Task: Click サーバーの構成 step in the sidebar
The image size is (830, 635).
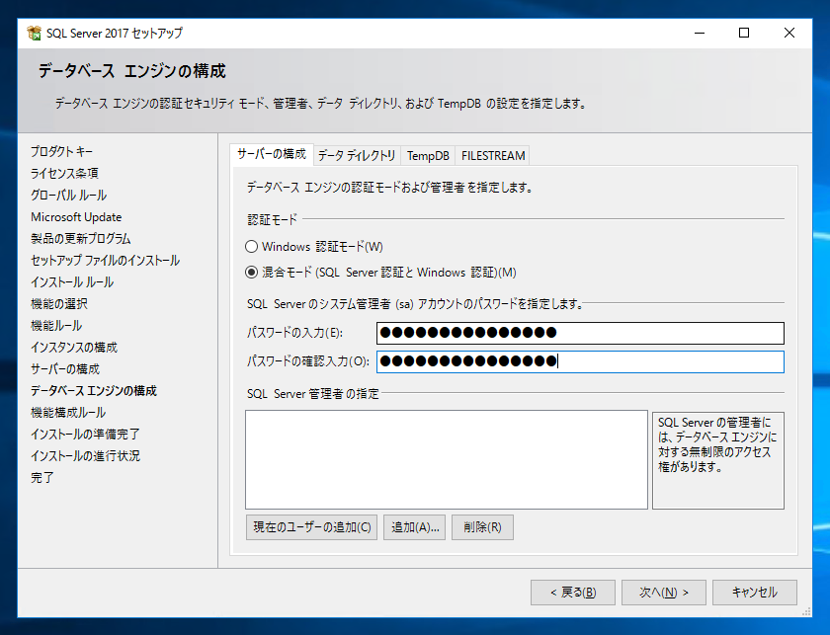Action: (x=65, y=368)
